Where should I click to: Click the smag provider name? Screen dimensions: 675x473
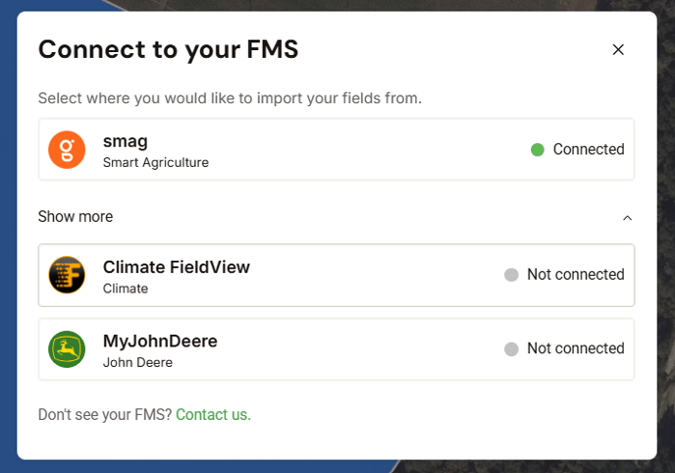125,140
